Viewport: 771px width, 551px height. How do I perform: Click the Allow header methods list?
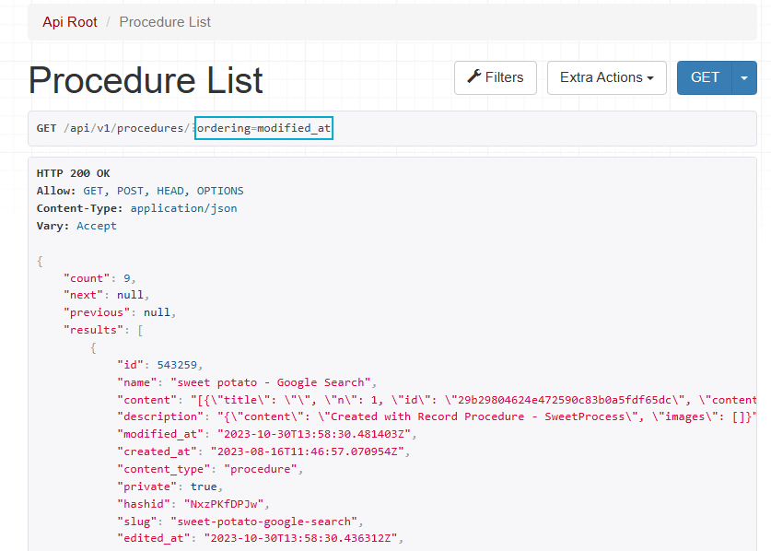(163, 191)
